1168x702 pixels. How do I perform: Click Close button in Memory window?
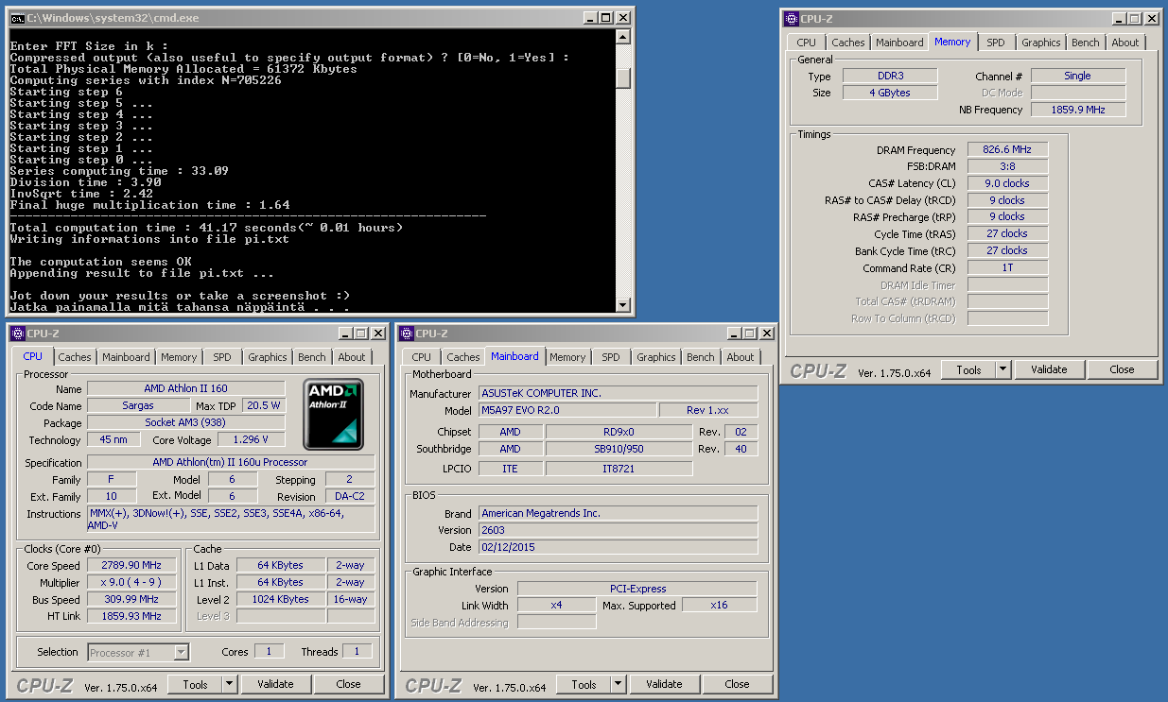point(1122,369)
